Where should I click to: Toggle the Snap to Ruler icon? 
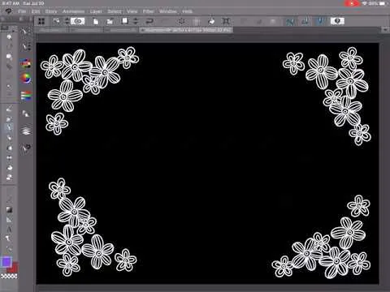(x=290, y=21)
